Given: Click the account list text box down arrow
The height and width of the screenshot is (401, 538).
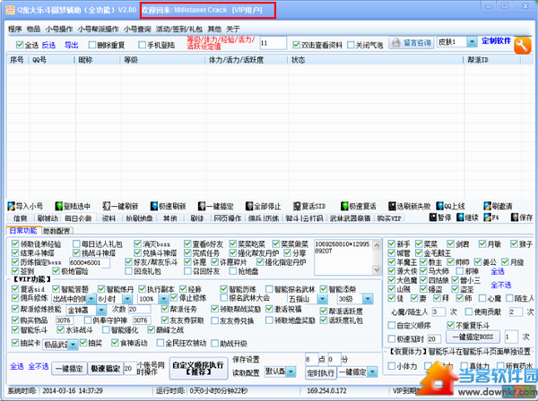Looking at the screenshot, I should (377, 269).
